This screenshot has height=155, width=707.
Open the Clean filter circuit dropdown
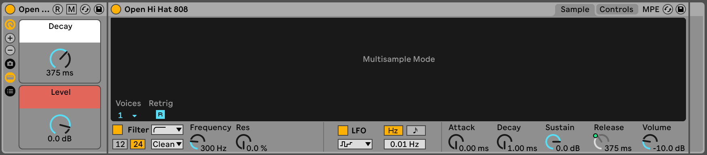coord(167,144)
